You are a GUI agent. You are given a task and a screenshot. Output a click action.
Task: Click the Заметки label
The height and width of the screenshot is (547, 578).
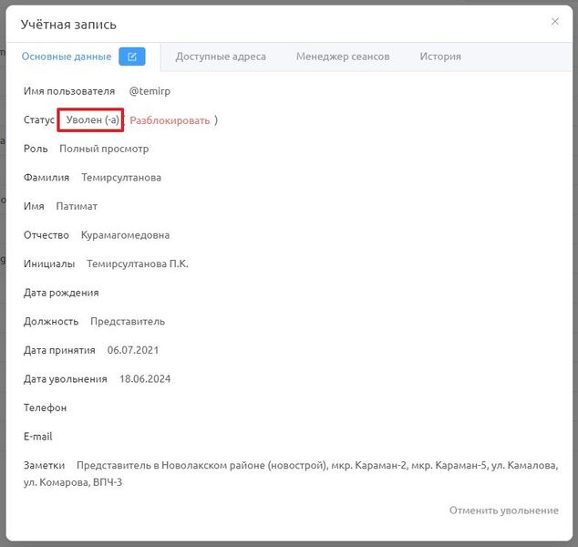click(45, 465)
